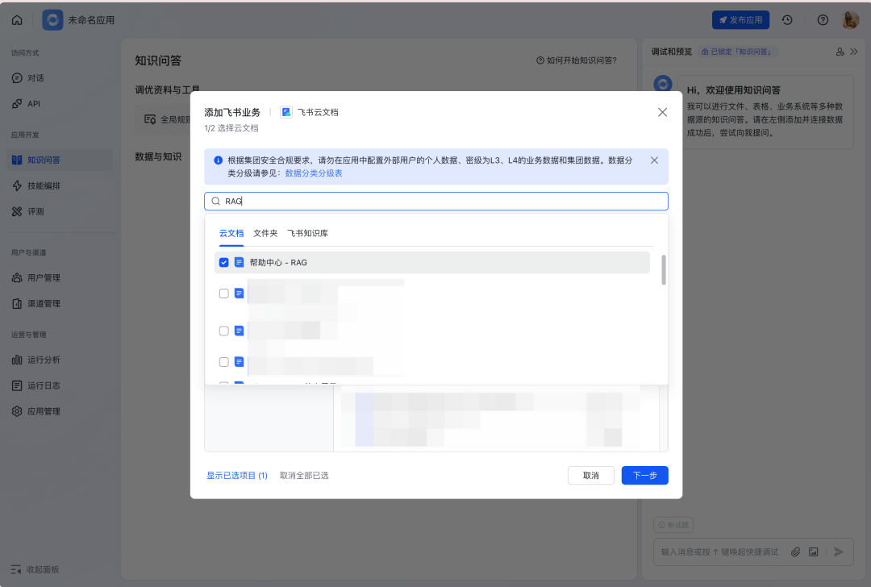
Task: Uncheck 帮助中心 - RAG checkbox
Action: pos(224,262)
